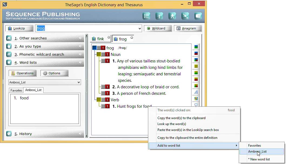Click red T icon beside Verb
Image resolution: width=286 pixels, height=165 pixels.
[107, 100]
